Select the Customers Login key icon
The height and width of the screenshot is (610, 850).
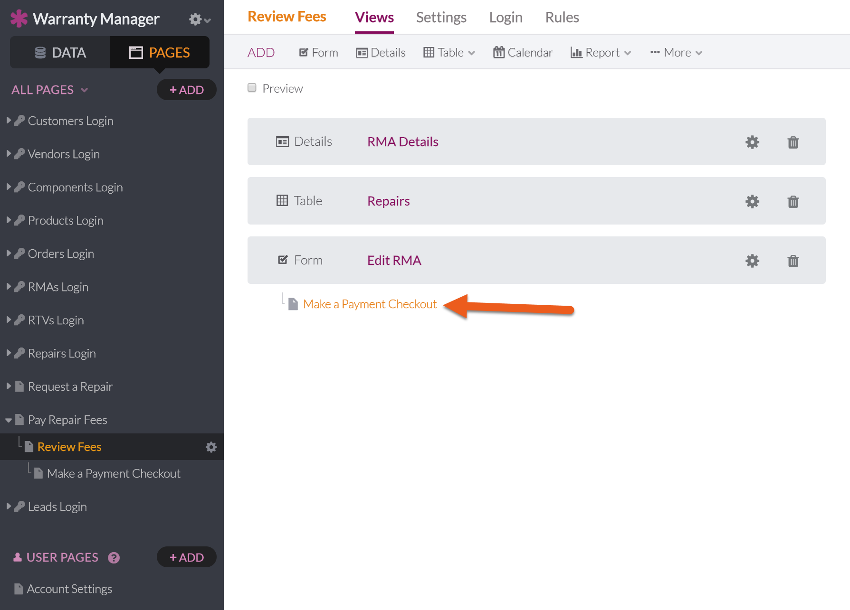point(19,121)
